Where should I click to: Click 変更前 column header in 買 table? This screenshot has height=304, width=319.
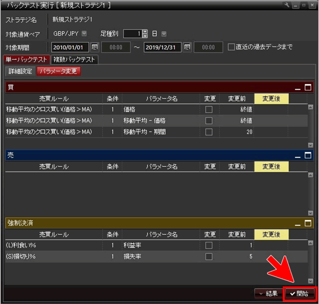[237, 99]
